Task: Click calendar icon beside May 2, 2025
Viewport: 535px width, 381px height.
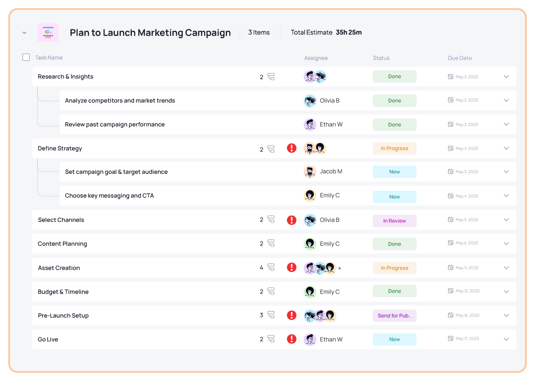Action: click(451, 100)
